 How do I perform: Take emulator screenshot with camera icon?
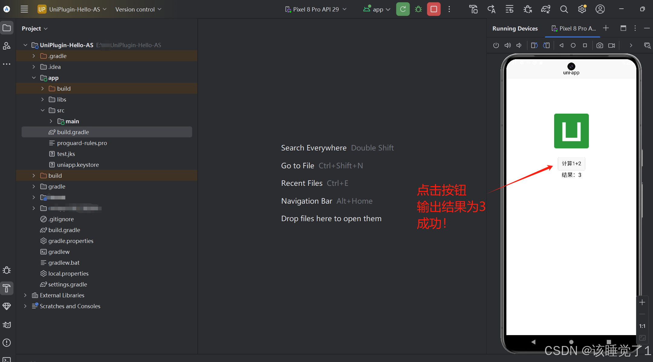599,45
